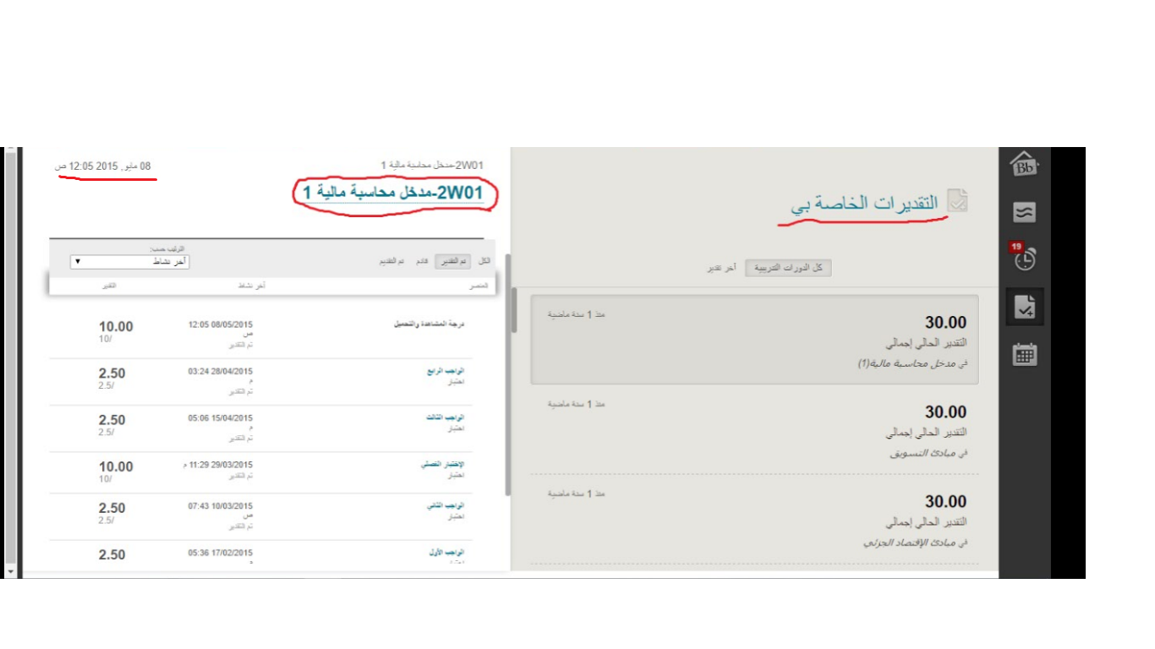Open the الترتيب حسب dropdown (آخر نشاط)
This screenshot has height=649, width=1155.
point(130,262)
